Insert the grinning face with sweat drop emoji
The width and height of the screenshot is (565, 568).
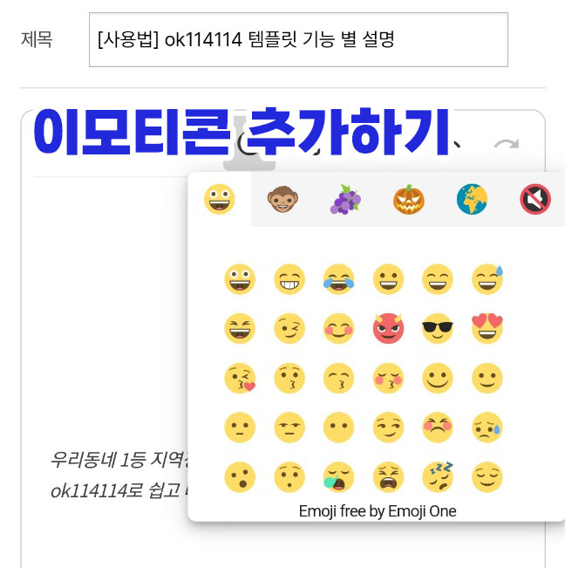pos(487,279)
